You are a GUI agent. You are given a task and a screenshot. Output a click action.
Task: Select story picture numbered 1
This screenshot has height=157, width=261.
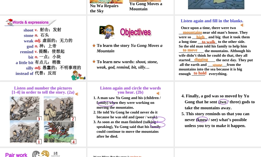(25, 132)
